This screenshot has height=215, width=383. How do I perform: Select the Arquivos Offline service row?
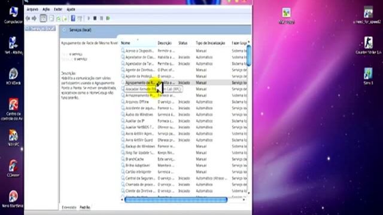(x=184, y=102)
